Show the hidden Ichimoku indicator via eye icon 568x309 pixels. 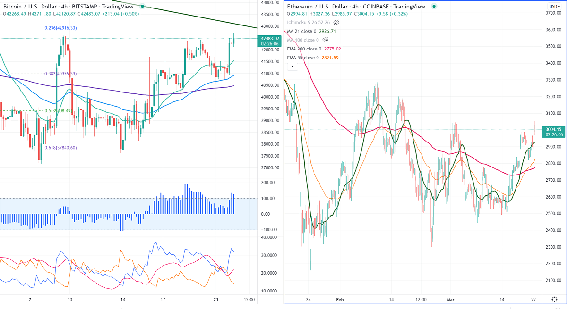[337, 22]
